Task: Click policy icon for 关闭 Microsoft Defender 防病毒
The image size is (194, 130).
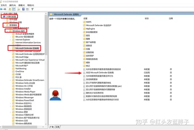Action: pos(84,73)
